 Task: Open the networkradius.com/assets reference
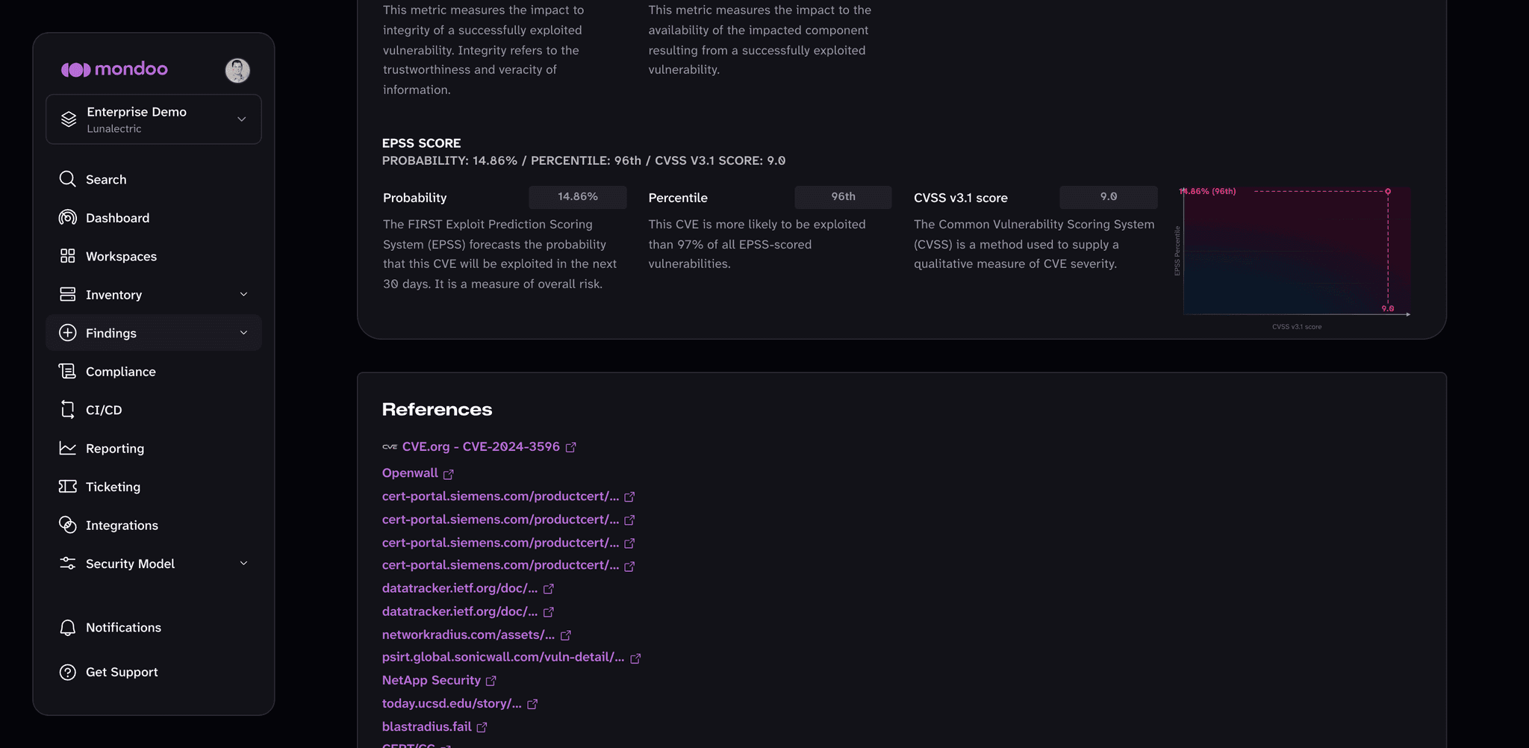point(468,635)
